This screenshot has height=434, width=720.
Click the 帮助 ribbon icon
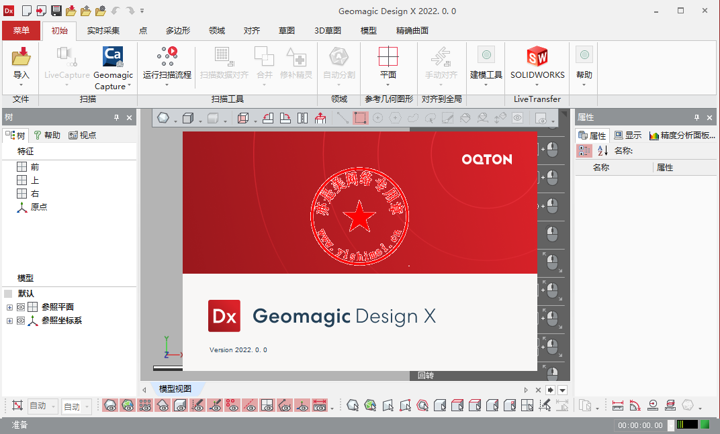click(584, 55)
